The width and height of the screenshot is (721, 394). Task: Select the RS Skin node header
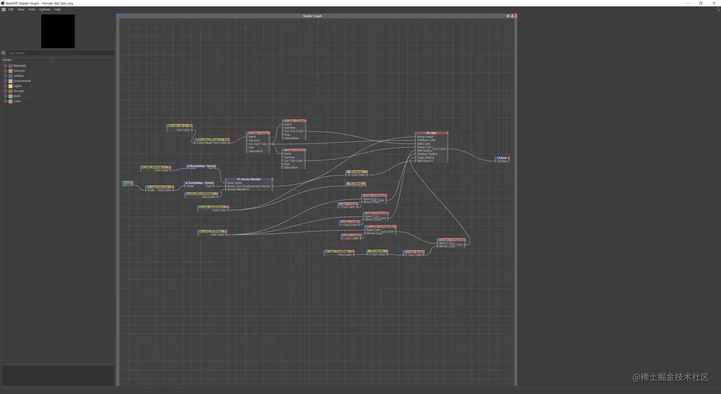pyautogui.click(x=431, y=133)
